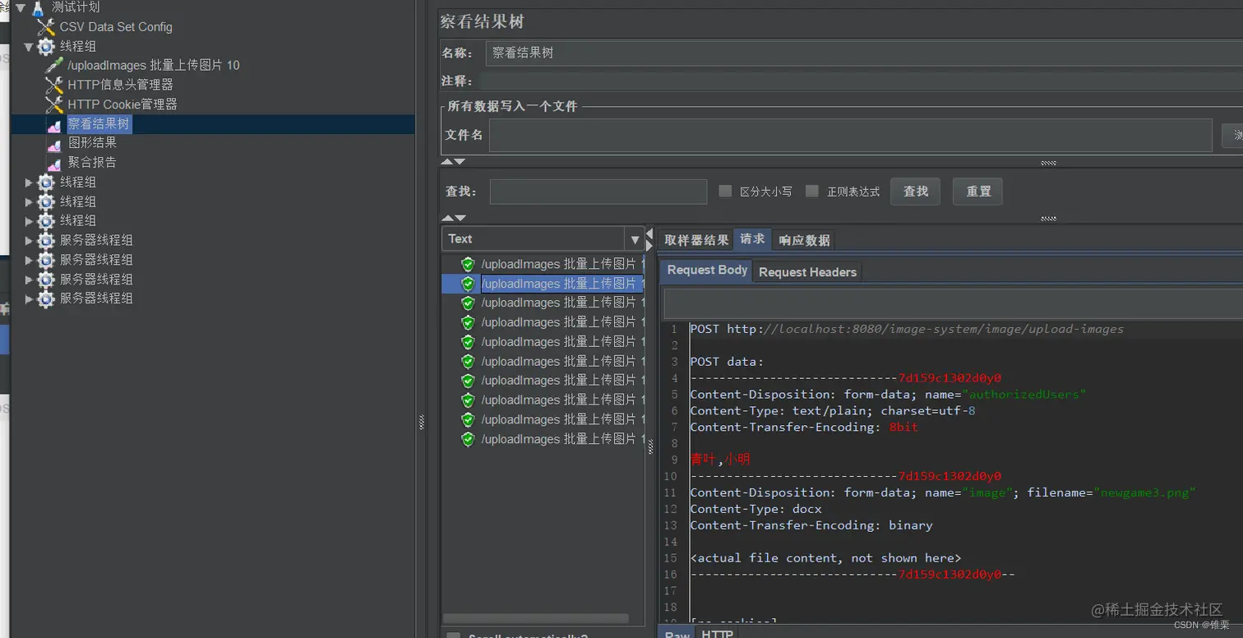Click the wrench icon beside CSV Data Set Config
This screenshot has width=1243, height=638.
[x=46, y=27]
